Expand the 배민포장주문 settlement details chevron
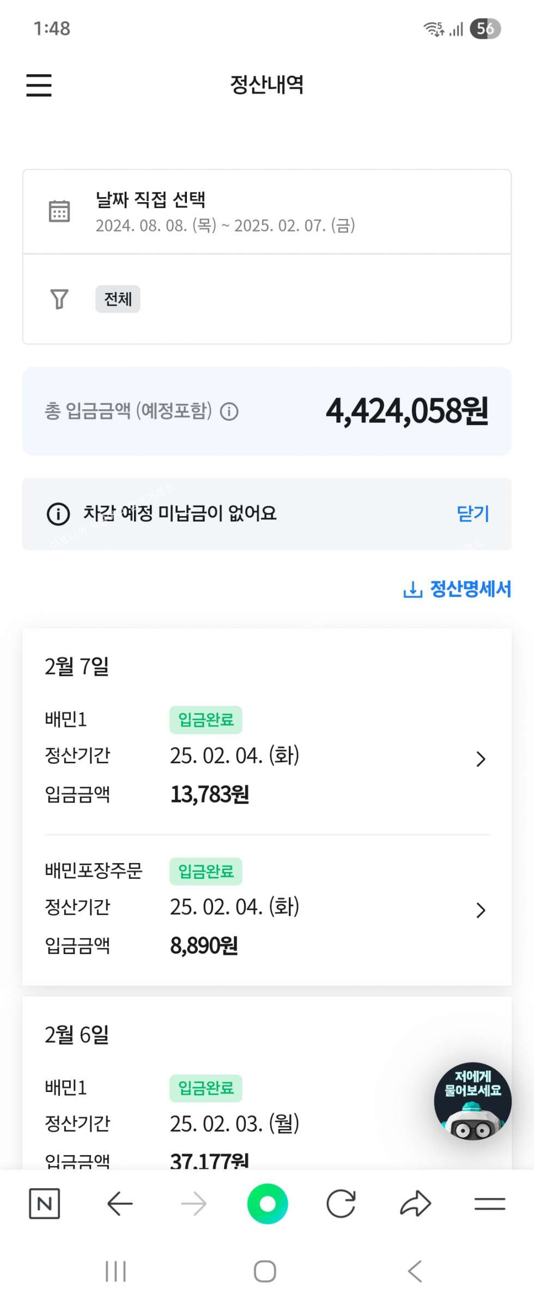The height and width of the screenshot is (1305, 534). 480,910
